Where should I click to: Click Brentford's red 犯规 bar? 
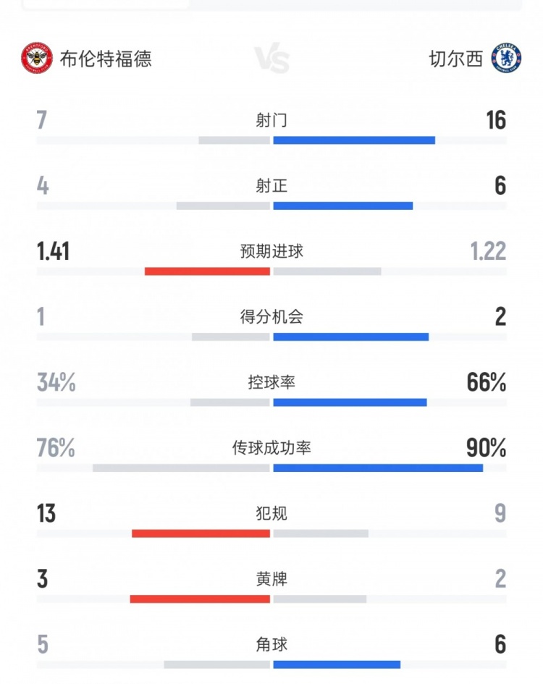click(x=201, y=533)
